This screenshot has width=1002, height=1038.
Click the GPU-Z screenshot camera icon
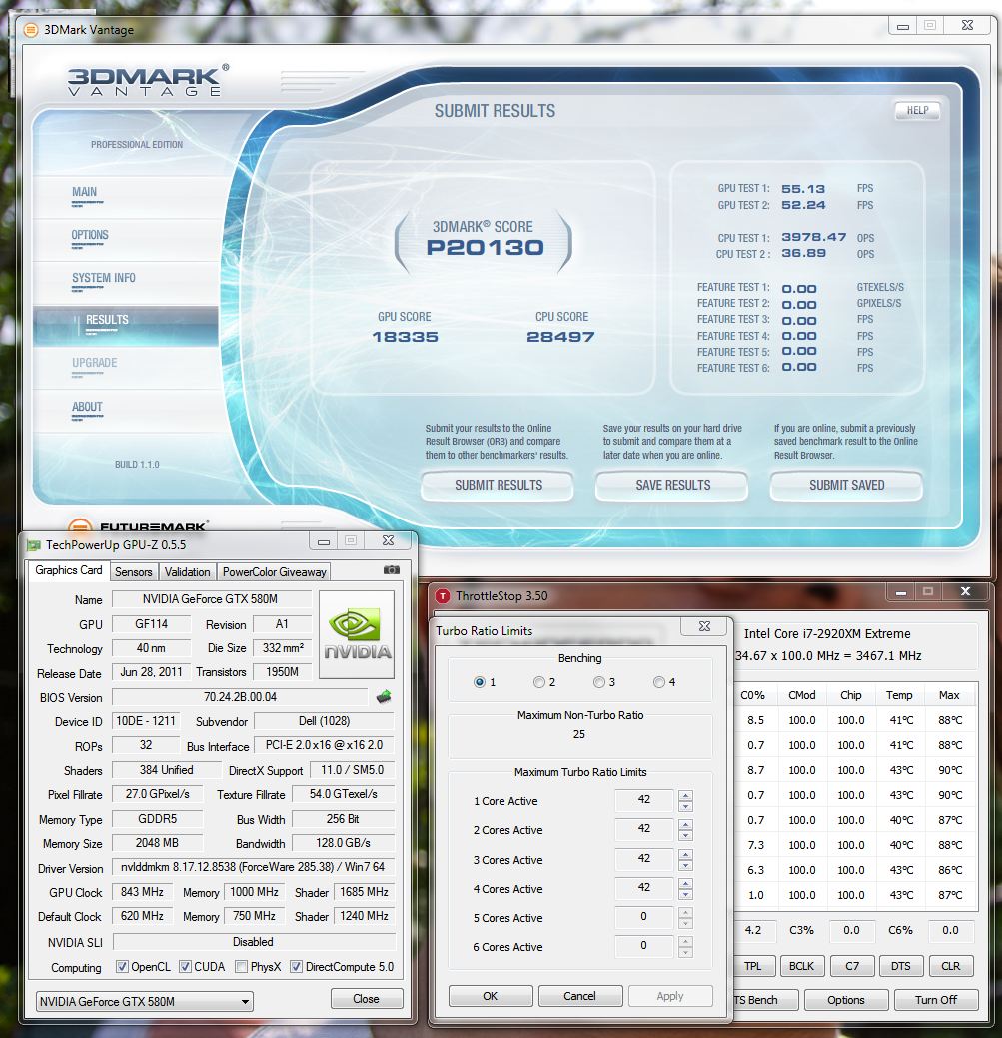click(x=392, y=570)
